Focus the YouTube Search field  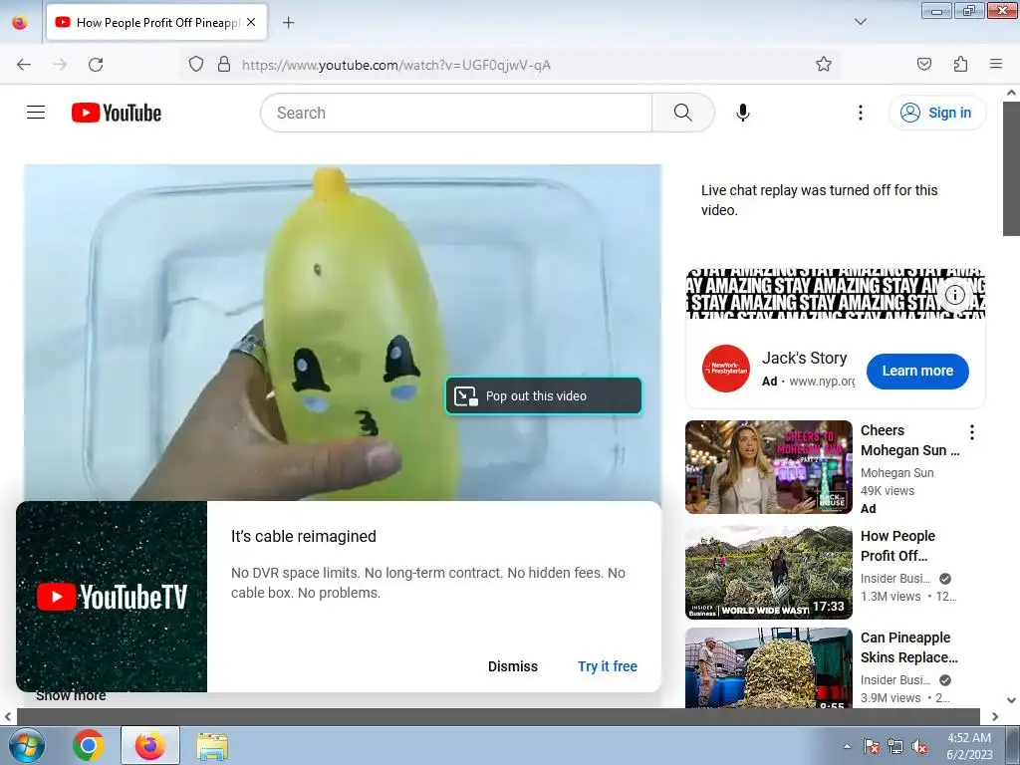[x=456, y=113]
